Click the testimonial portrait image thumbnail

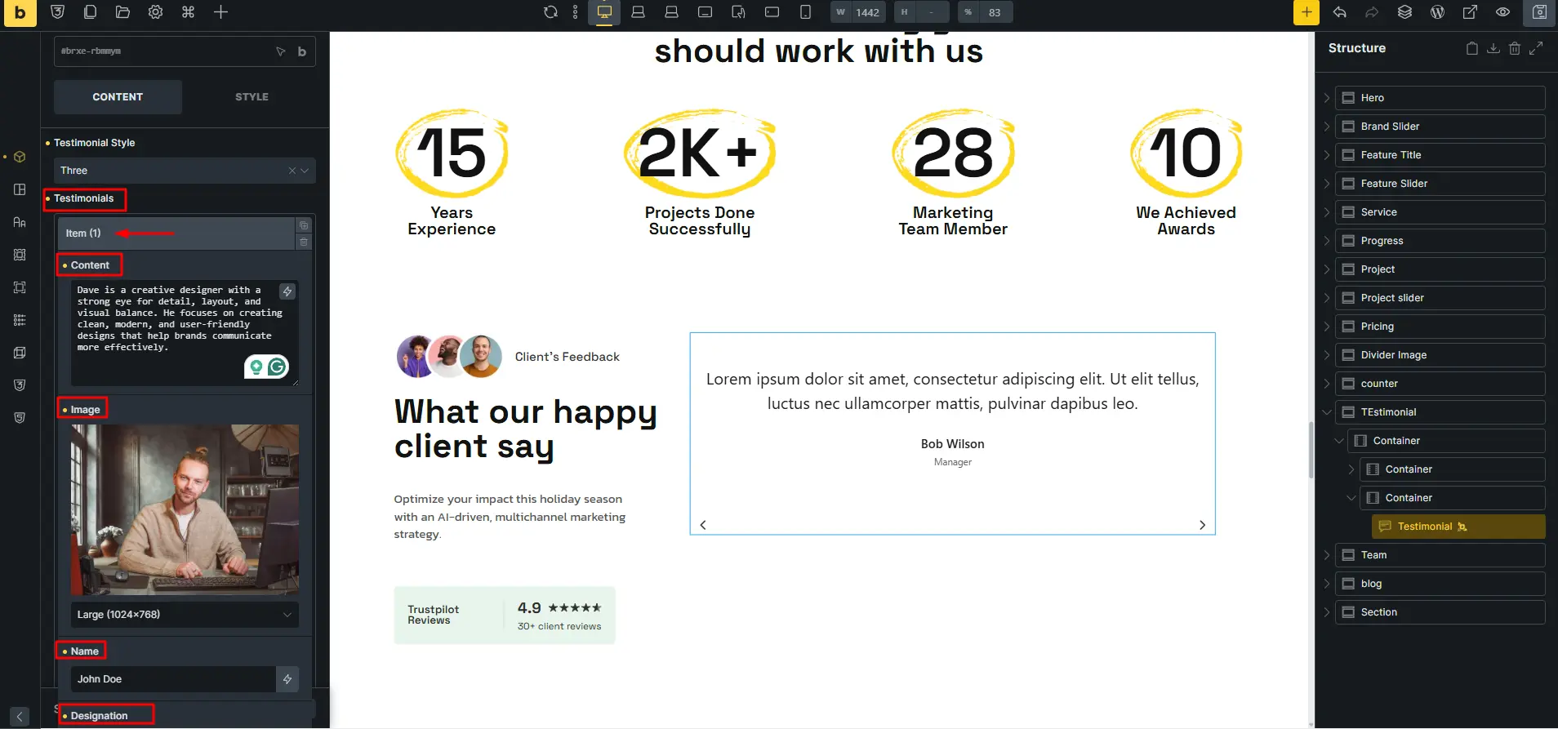[185, 509]
